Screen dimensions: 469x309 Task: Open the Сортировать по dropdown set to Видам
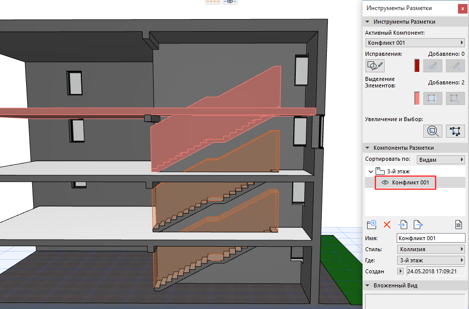point(441,160)
